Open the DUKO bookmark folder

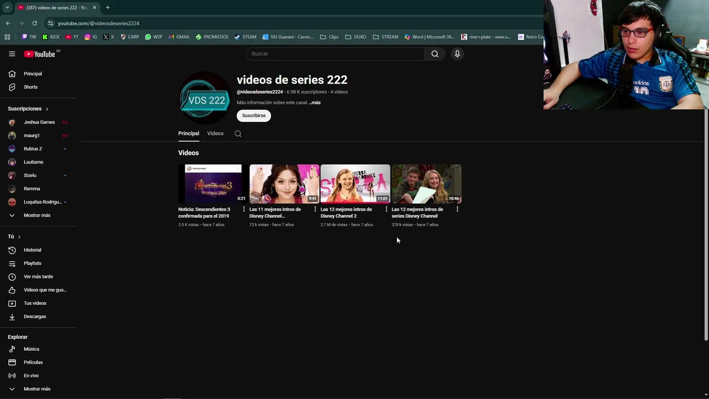(x=356, y=37)
